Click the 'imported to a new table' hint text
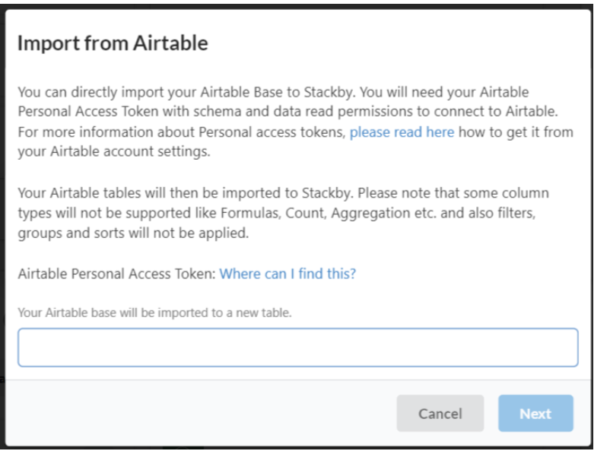Image resolution: width=594 pixels, height=451 pixels. click(x=154, y=313)
